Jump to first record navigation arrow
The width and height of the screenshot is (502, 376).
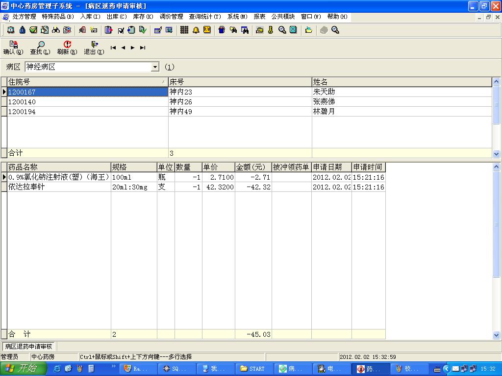tap(113, 47)
